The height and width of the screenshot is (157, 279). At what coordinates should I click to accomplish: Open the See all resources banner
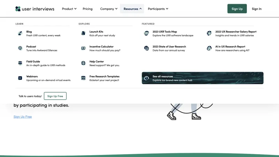point(203,78)
